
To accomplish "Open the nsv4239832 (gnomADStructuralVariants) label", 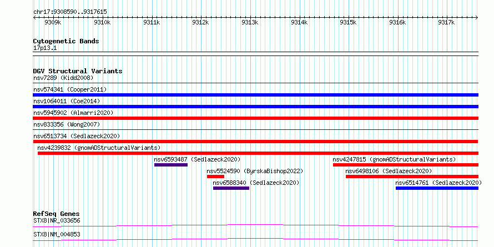I will tap(99, 148).
